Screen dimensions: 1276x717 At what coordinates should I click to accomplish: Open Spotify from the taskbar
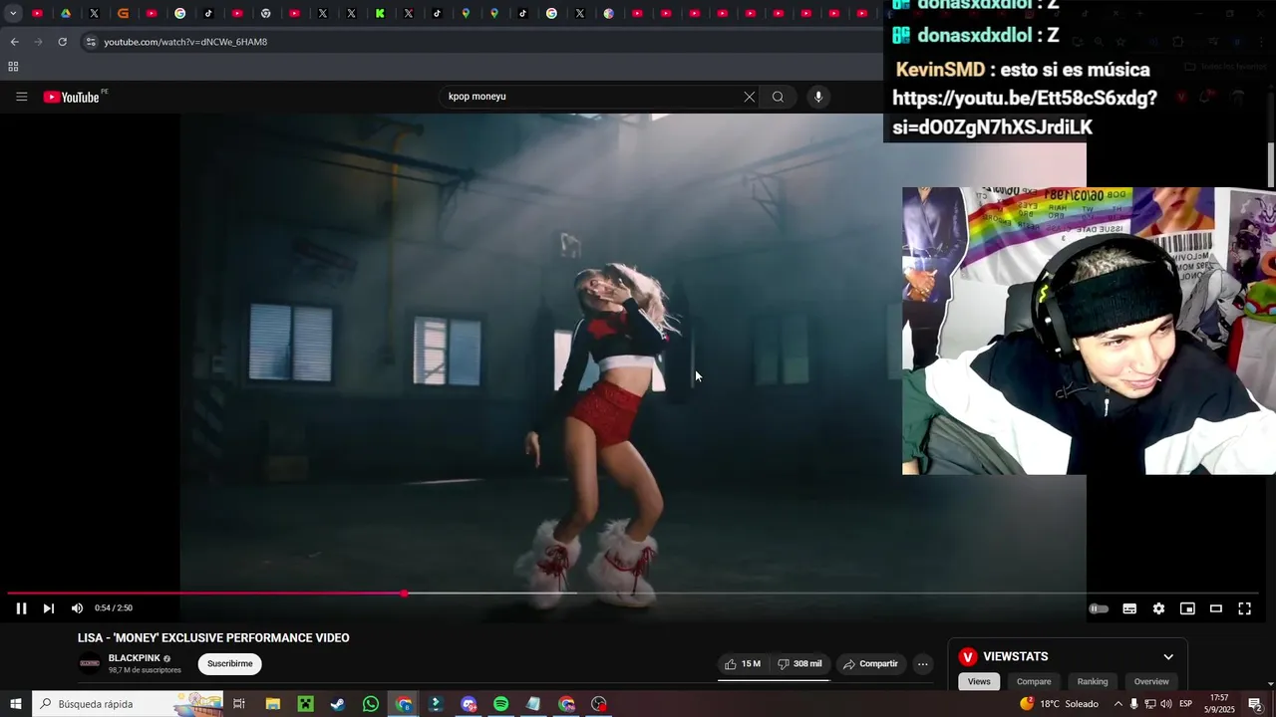click(x=500, y=704)
